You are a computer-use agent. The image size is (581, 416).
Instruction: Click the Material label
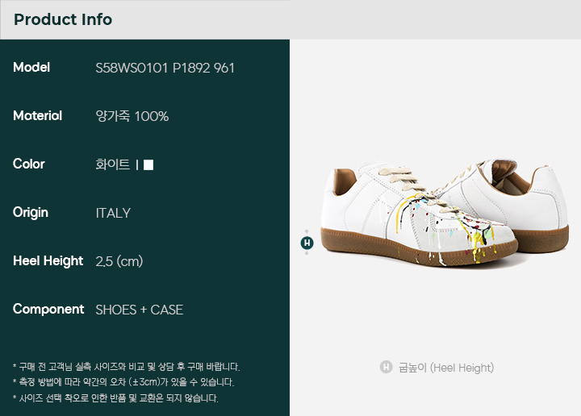[37, 116]
